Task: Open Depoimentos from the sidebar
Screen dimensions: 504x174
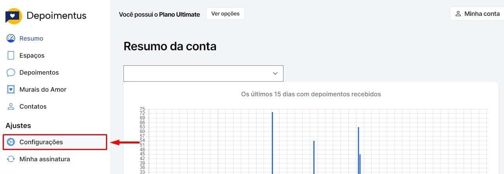Action: pos(39,72)
